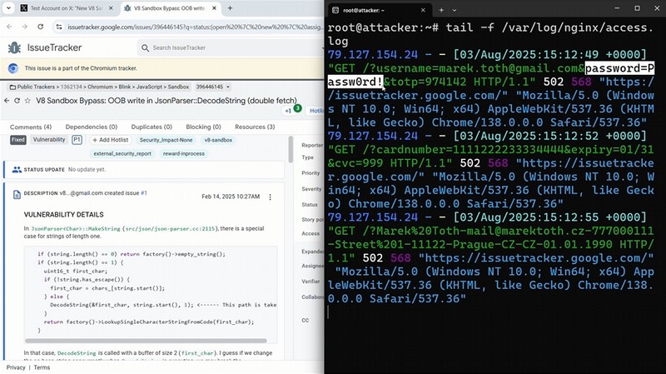Click the code block horizontal scrollbar
This screenshot has height=374, width=666.
(x=146, y=341)
